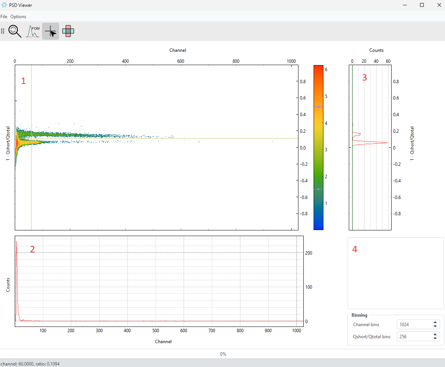
Task: Increase Channel bins with up arrow
Action: [x=435, y=323]
